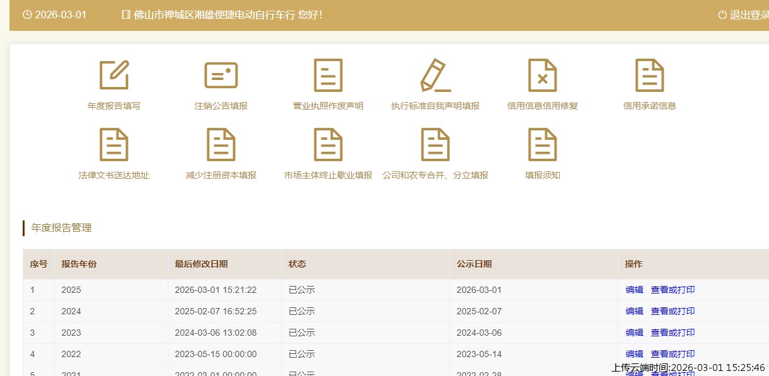Edit the 2024 annual report
769x376 pixels.
[634, 311]
